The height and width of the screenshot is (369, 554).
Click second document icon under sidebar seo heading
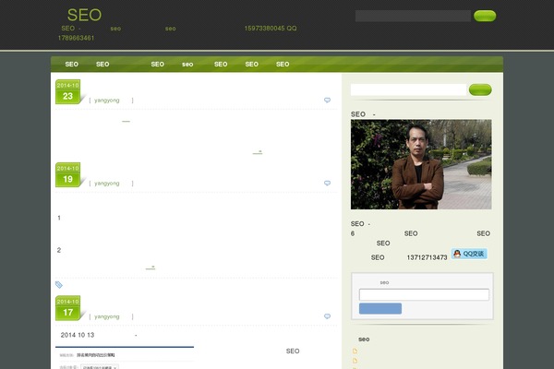(x=355, y=361)
